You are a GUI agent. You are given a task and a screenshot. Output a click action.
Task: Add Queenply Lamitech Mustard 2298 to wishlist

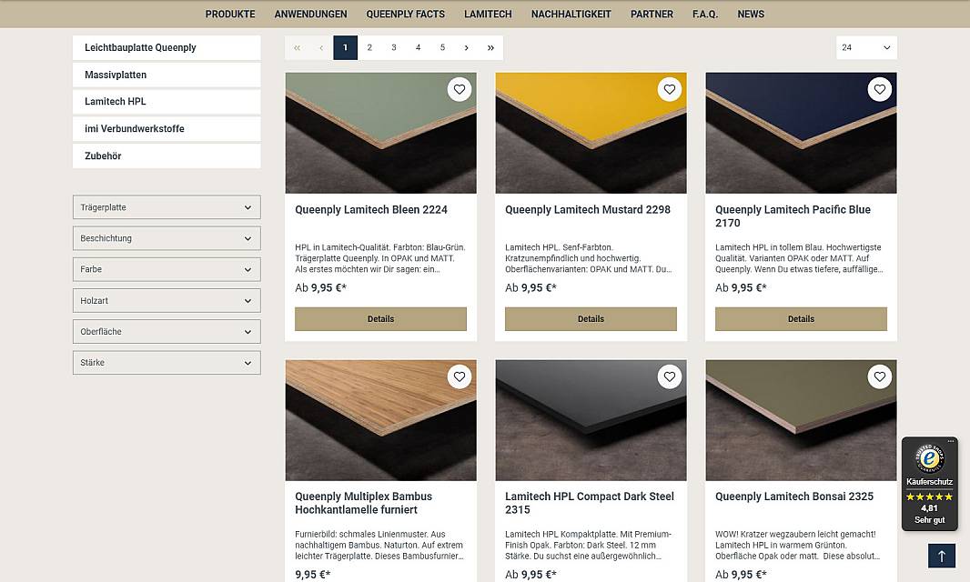(x=670, y=89)
